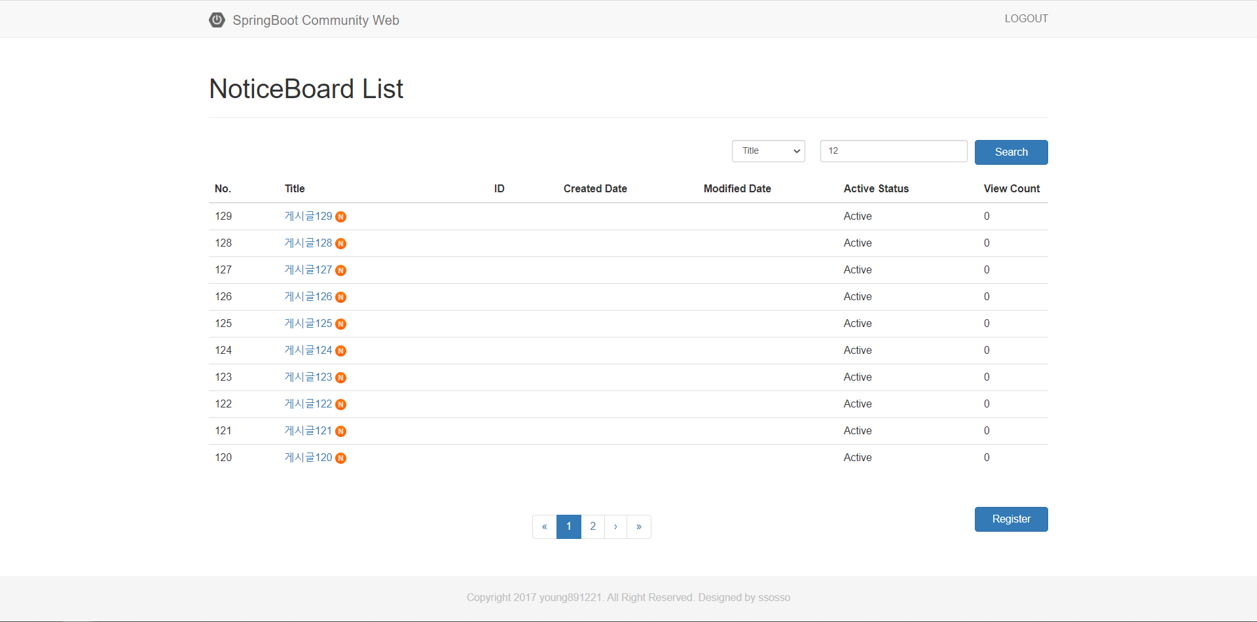Open the post titled 게시글122

click(308, 404)
